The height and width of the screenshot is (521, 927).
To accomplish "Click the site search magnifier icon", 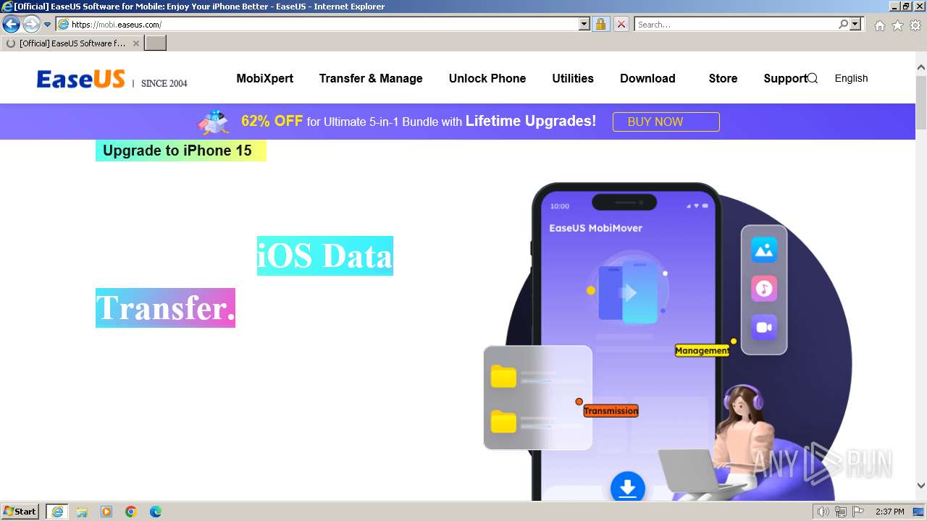I will pyautogui.click(x=813, y=78).
